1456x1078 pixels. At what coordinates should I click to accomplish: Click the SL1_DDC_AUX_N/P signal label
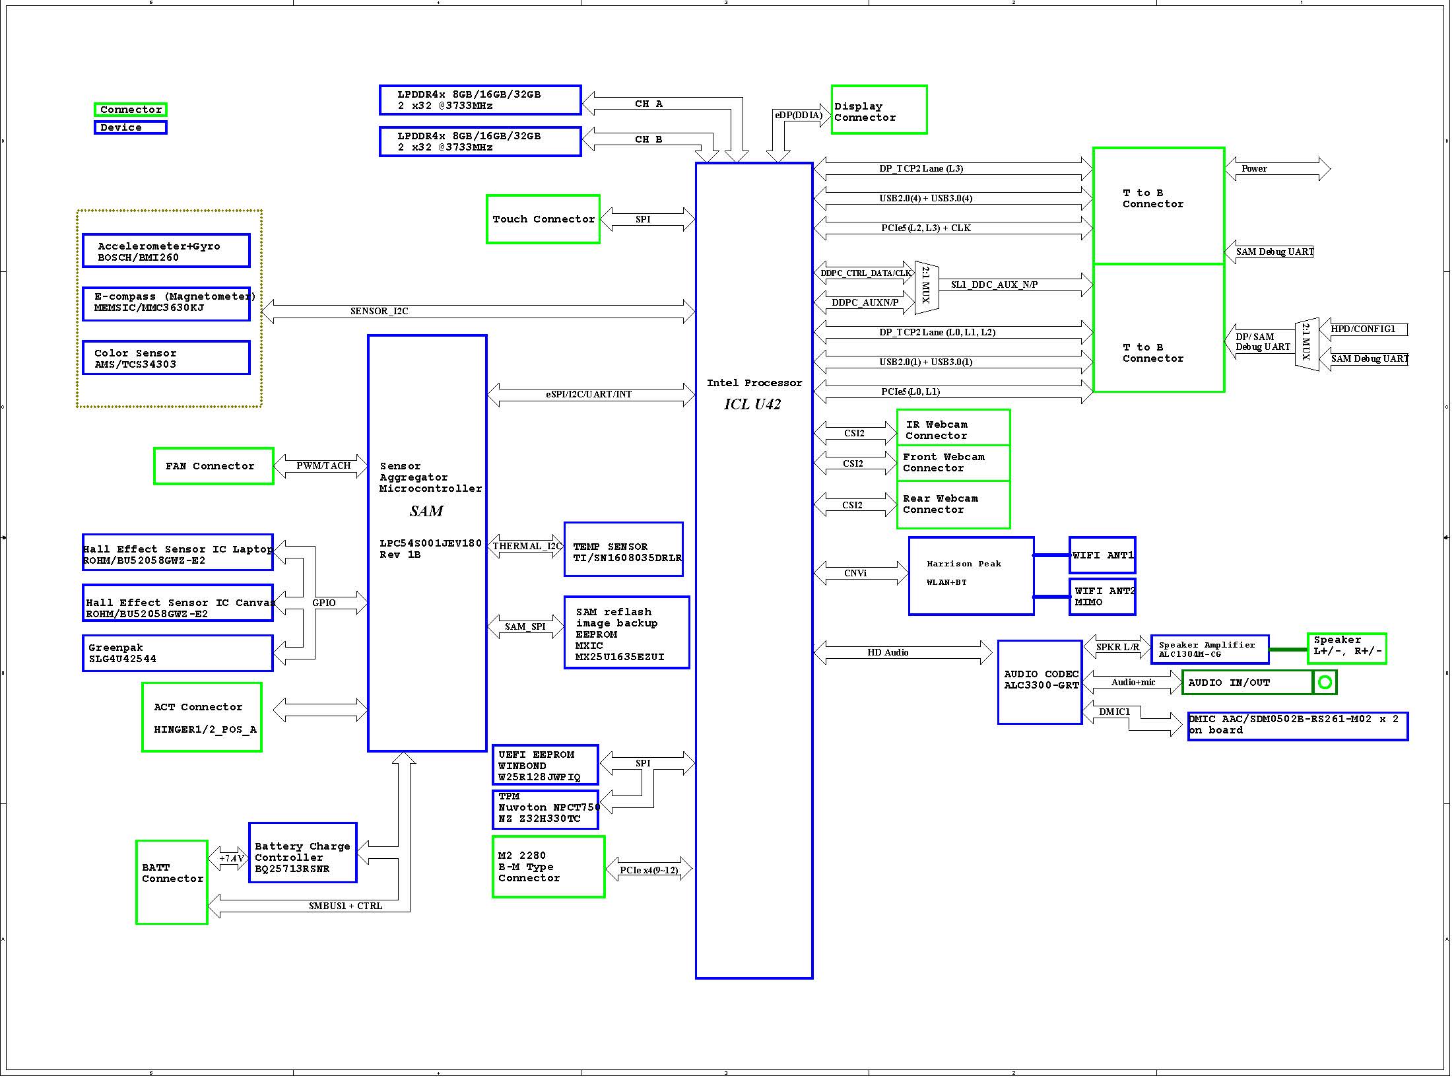[994, 285]
